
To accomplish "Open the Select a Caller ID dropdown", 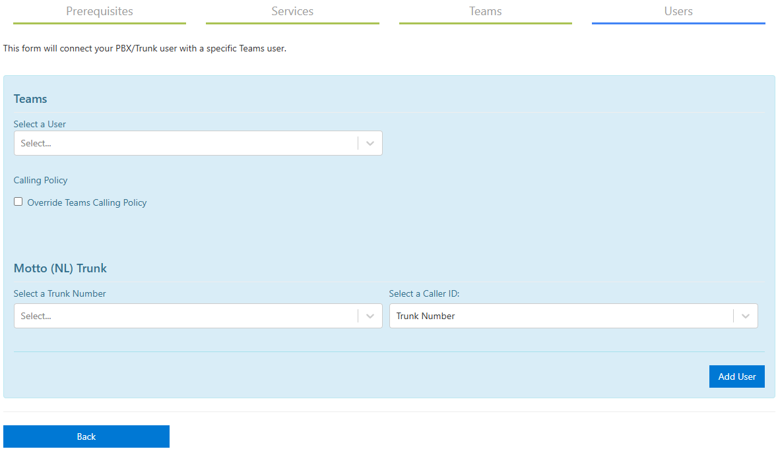I will (561, 316).
